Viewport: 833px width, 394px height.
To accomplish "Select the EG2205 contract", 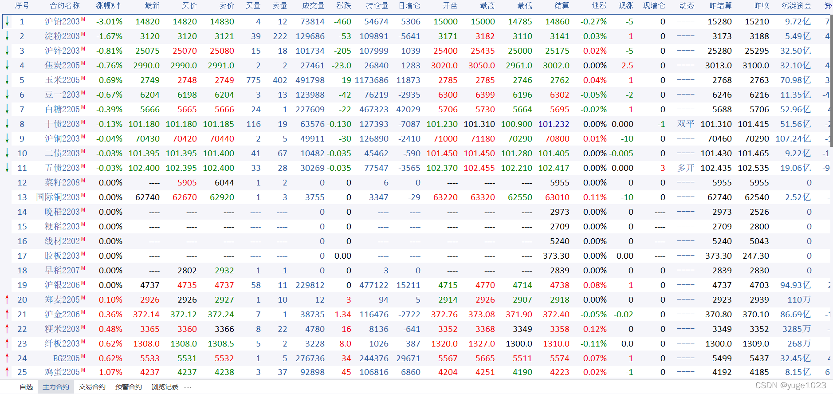I will coord(67,358).
